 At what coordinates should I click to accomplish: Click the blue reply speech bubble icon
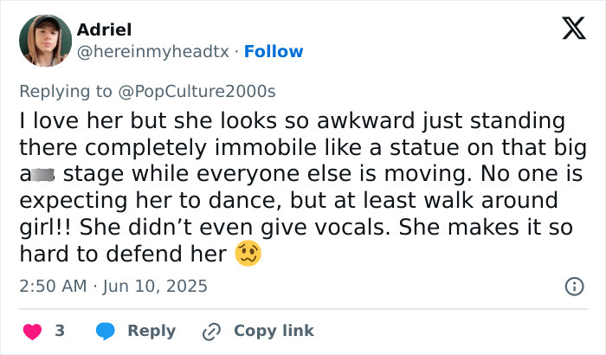105,331
